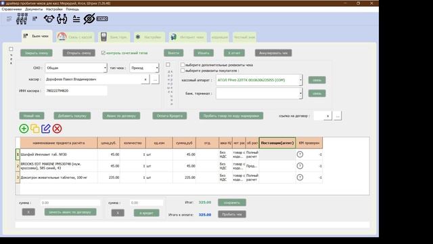Clear 'ссылка на договор' with x button

[327, 116]
